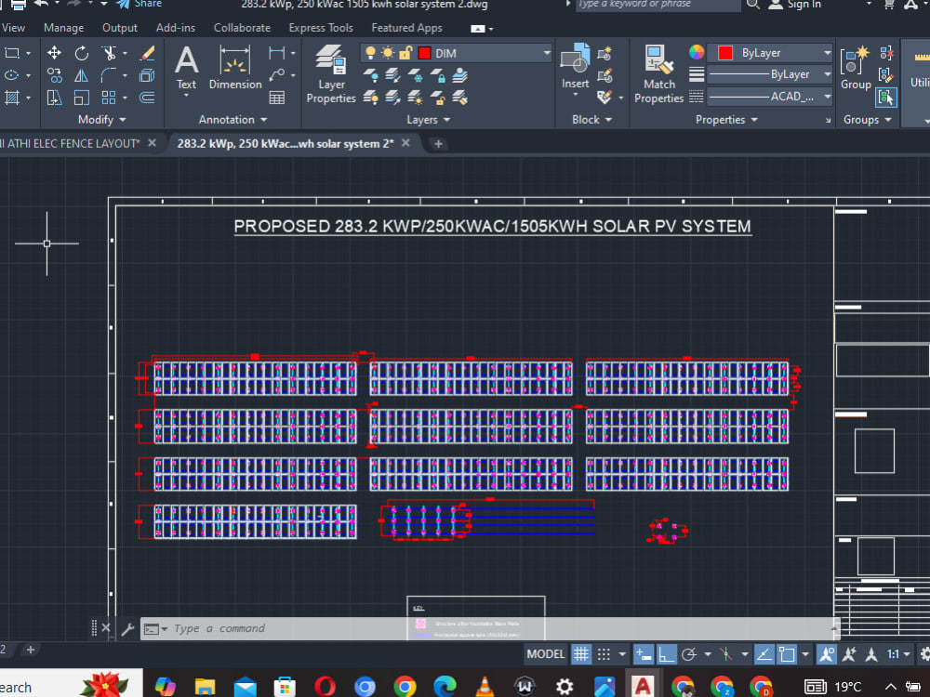Select the Multileader tool

pos(276,75)
